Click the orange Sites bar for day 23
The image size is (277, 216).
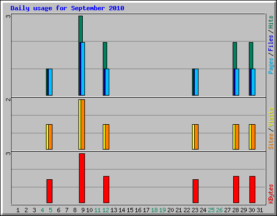click(x=196, y=137)
